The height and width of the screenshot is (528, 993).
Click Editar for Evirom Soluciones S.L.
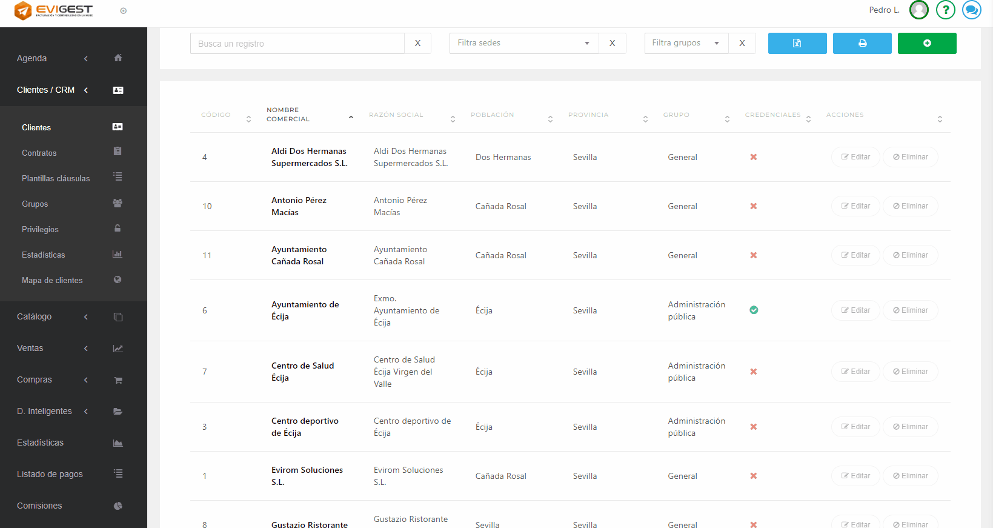(x=855, y=476)
